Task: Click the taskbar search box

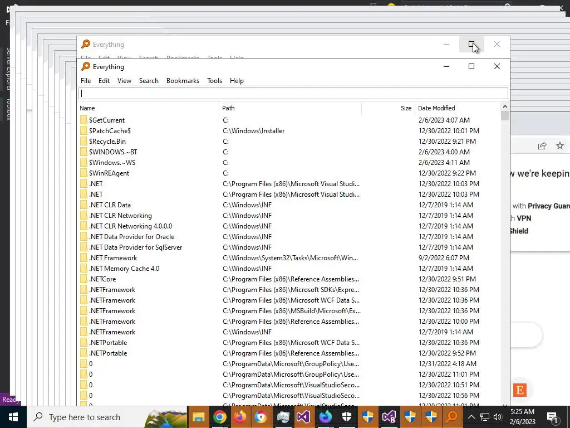Action: [x=107, y=417]
